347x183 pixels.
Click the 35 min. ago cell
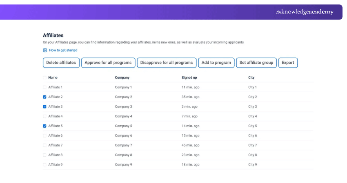[191, 97]
